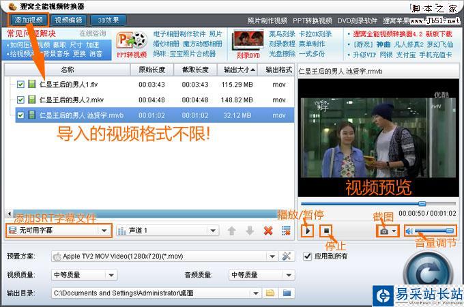Open output directory with blue folder icon

287,293
